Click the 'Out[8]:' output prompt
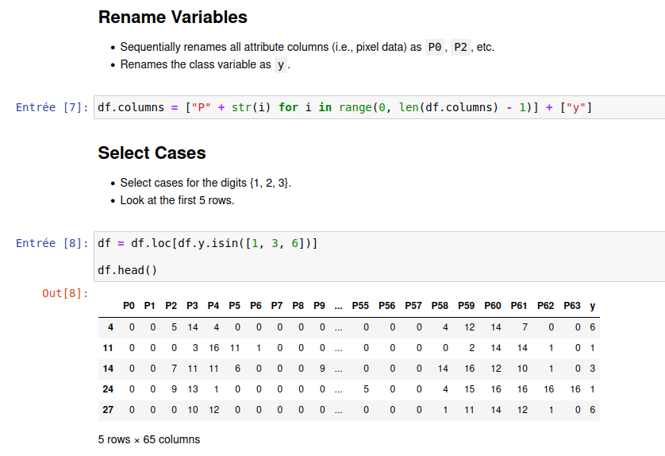 pyautogui.click(x=65, y=293)
